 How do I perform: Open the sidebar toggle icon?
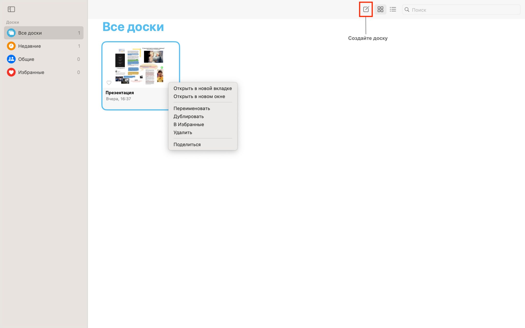click(x=11, y=9)
